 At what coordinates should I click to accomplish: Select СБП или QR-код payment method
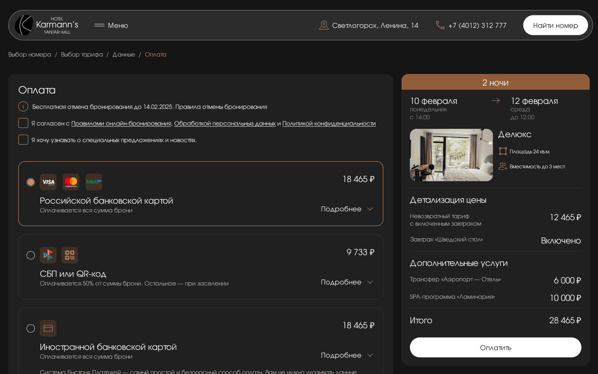pos(31,255)
